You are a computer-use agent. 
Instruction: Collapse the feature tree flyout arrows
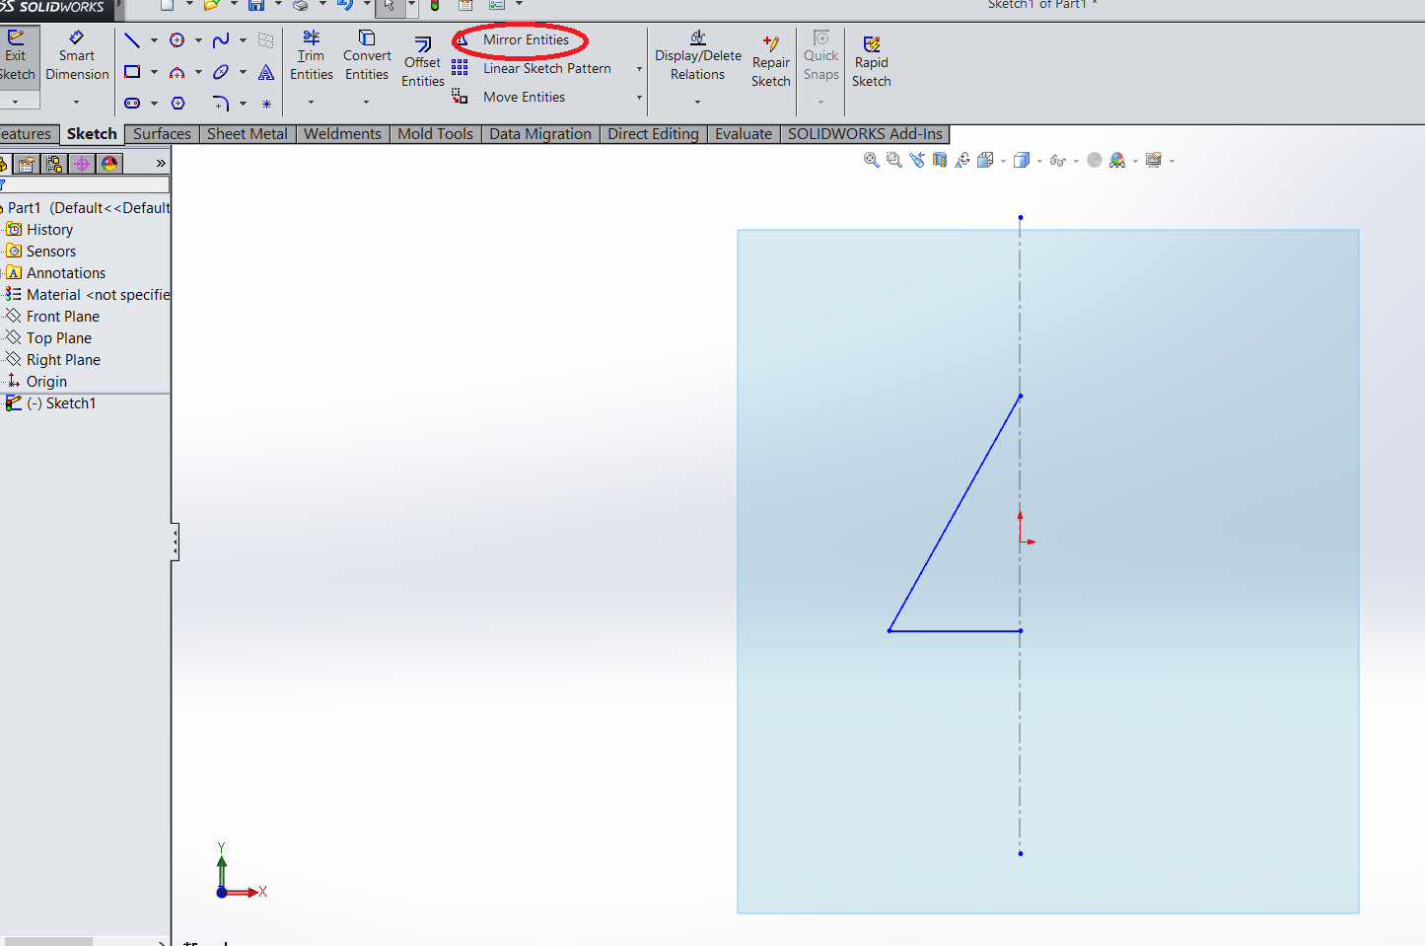159,163
